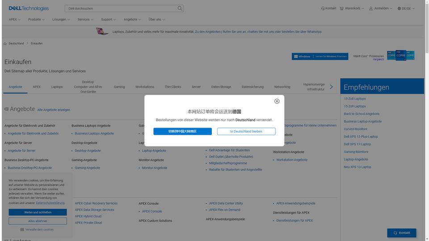Open the Dell Technologies logo home
Viewport: 429px width, 241px height.
pyautogui.click(x=29, y=8)
